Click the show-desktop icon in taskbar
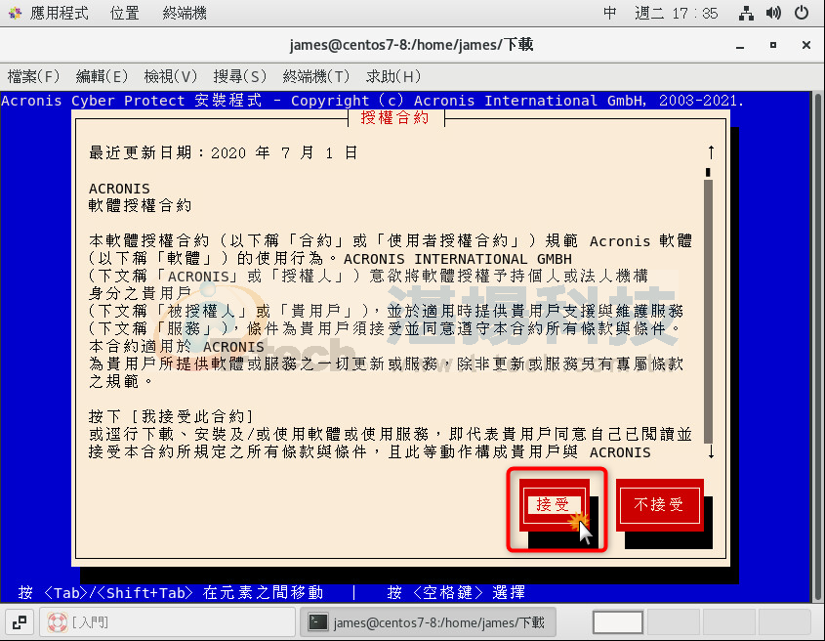Image resolution: width=825 pixels, height=641 pixels. (20, 622)
